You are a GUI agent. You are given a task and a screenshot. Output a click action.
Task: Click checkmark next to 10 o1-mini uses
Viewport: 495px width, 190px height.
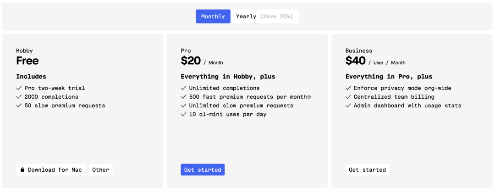tap(183, 114)
